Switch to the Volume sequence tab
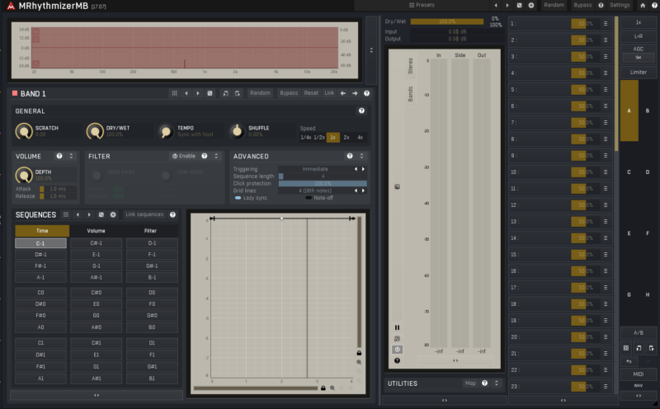Image resolution: width=660 pixels, height=409 pixels. tap(97, 231)
